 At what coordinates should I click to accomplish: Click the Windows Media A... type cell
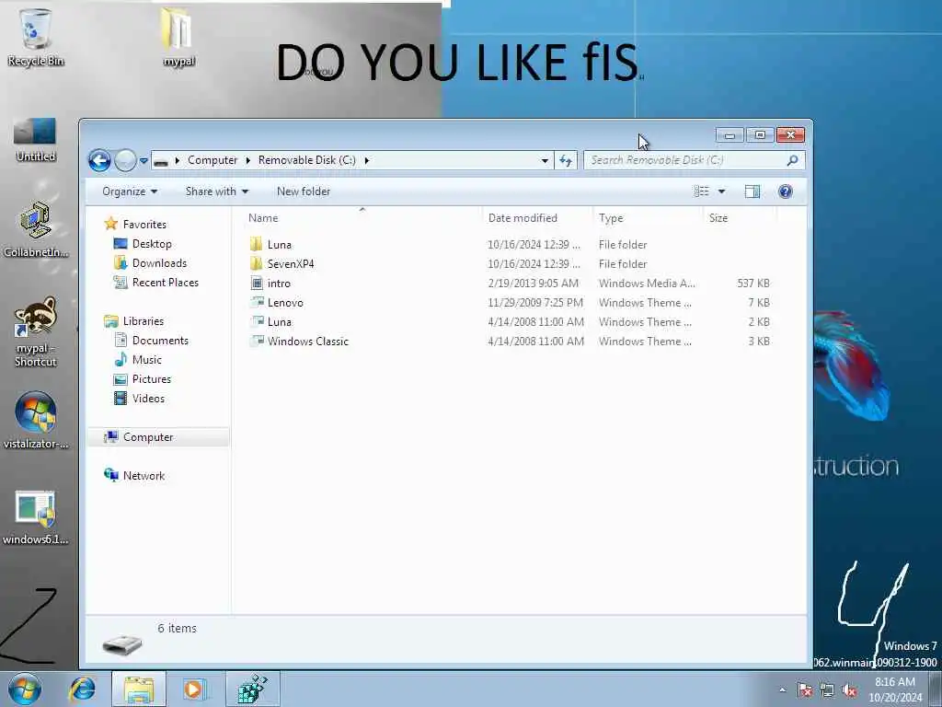pyautogui.click(x=647, y=284)
